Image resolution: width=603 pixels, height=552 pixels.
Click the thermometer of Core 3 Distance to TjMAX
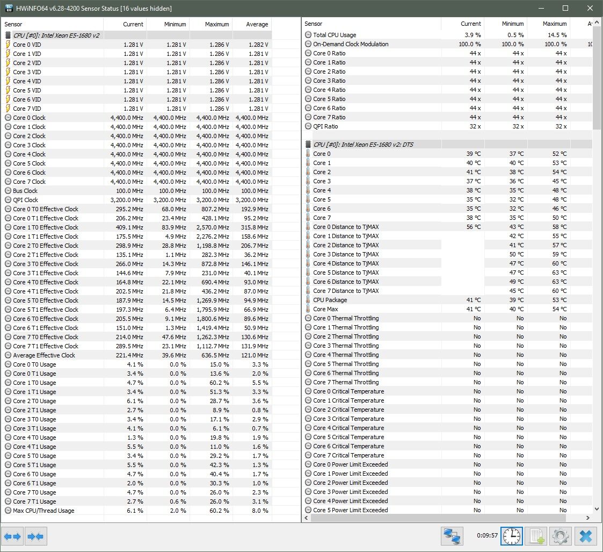click(x=308, y=254)
